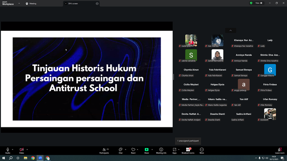
Task: Click Samuel Benaya participant tile
Action: [244, 71]
